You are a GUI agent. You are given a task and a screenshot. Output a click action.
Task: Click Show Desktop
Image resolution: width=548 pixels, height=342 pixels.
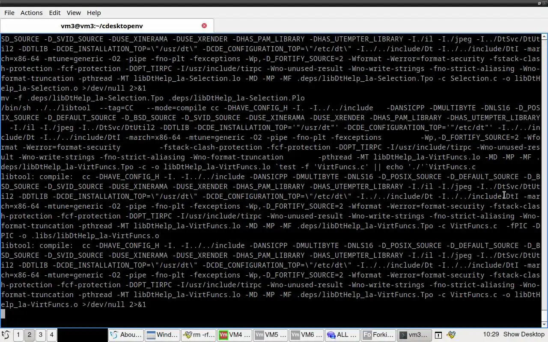coord(524,334)
